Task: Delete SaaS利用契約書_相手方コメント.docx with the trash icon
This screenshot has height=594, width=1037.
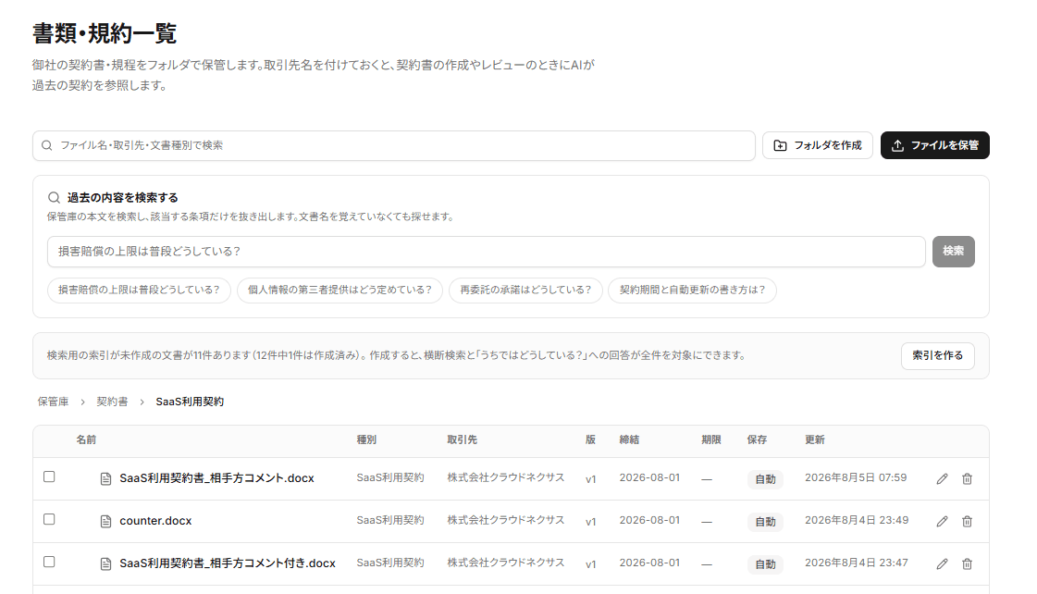Action: (x=967, y=479)
